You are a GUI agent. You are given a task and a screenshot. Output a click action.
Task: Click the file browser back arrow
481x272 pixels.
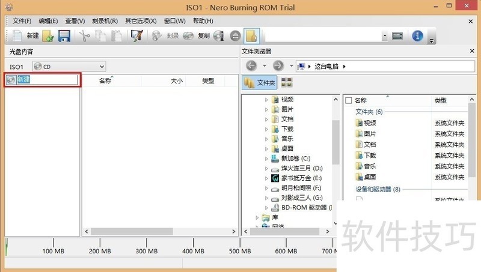(251, 65)
